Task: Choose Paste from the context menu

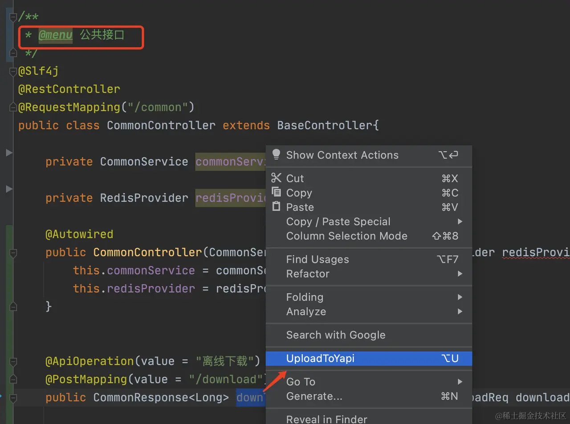Action: point(369,207)
